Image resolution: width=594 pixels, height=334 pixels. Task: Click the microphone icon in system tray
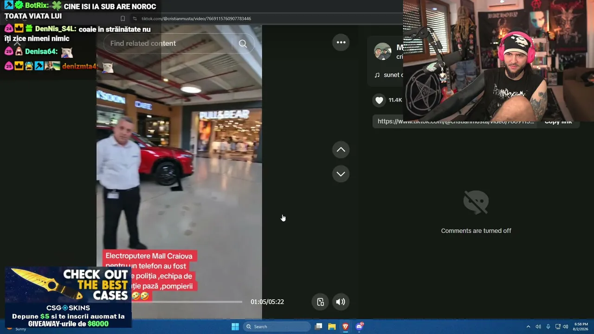[x=548, y=327]
